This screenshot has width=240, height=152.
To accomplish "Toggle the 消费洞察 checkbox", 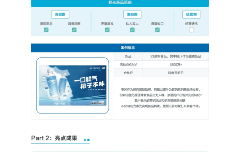I will tap(74, 30).
